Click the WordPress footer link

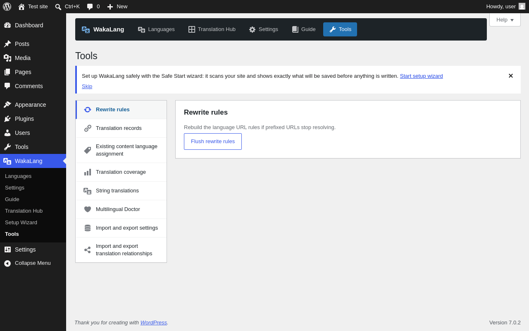(x=154, y=323)
